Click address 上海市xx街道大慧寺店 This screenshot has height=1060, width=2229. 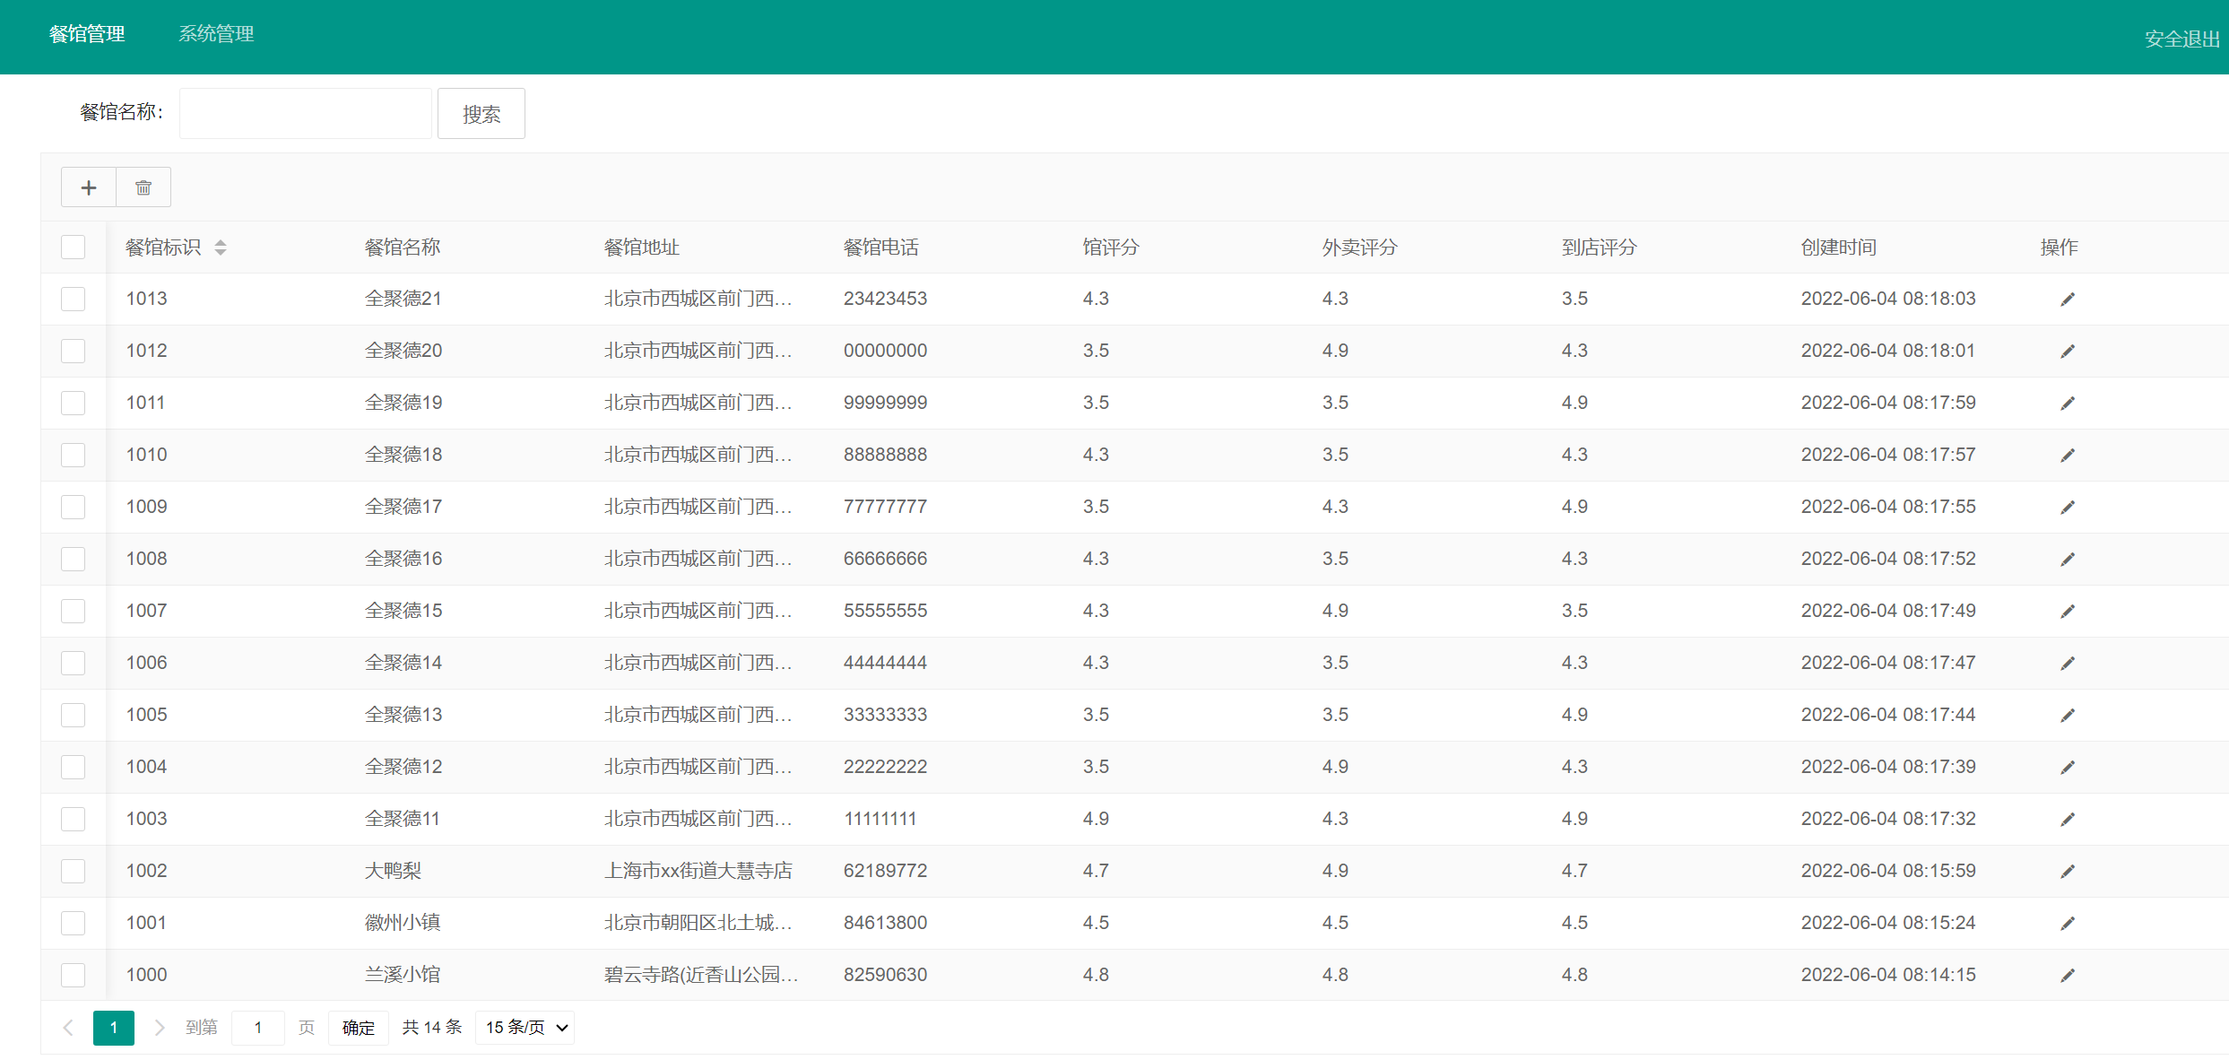(x=698, y=871)
